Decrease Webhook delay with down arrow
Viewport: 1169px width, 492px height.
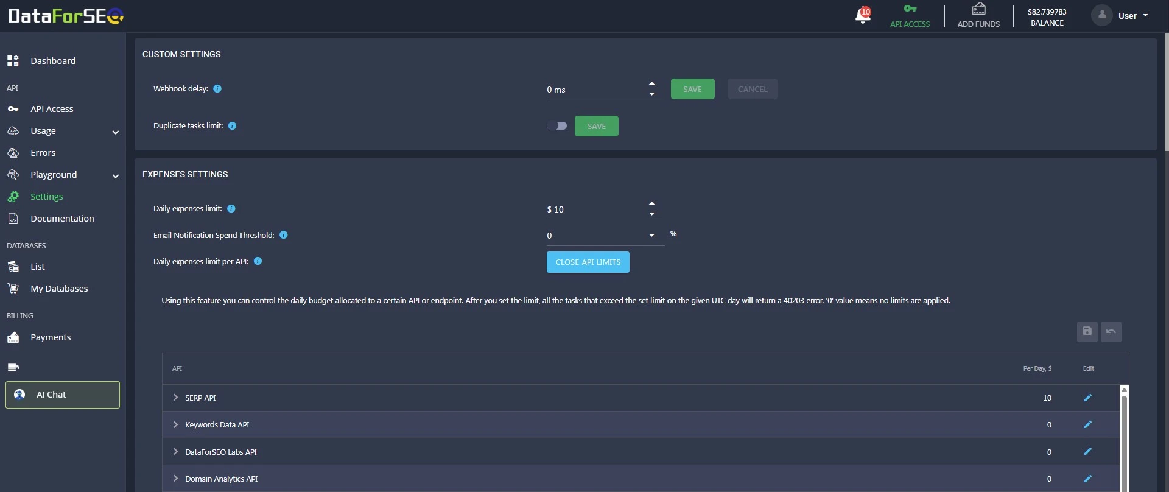[651, 94]
